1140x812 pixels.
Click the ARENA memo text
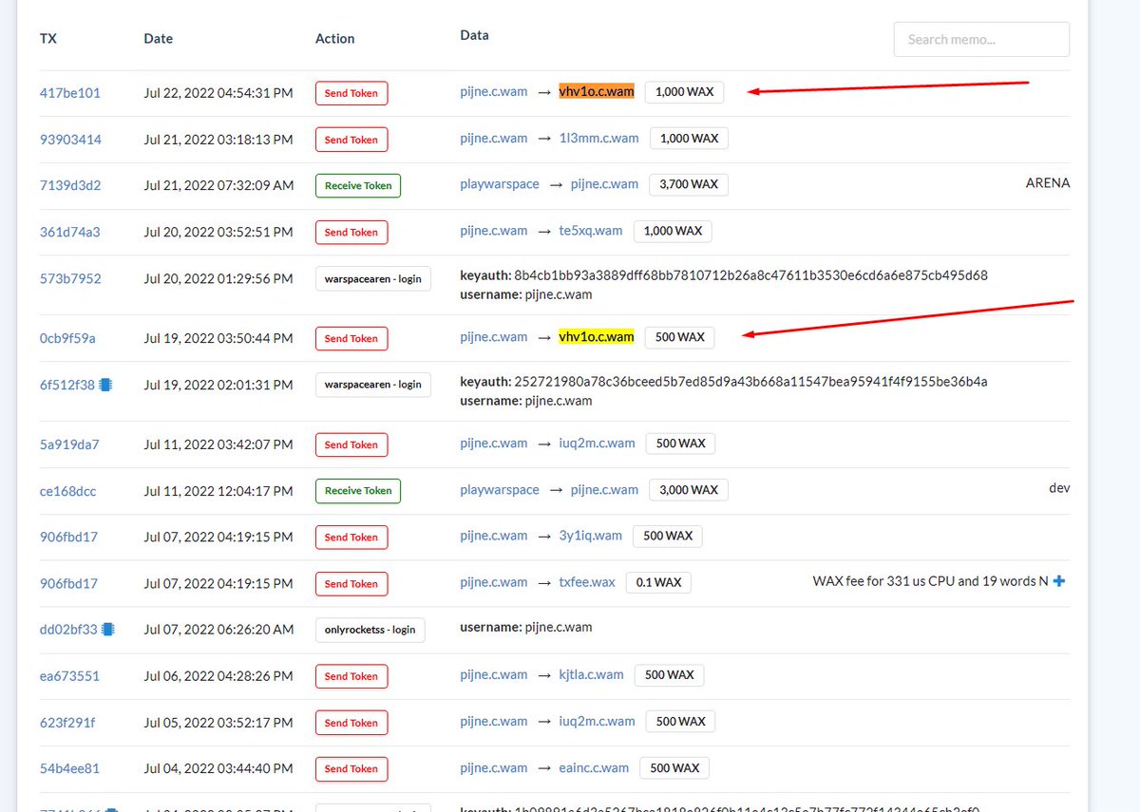tap(1048, 182)
